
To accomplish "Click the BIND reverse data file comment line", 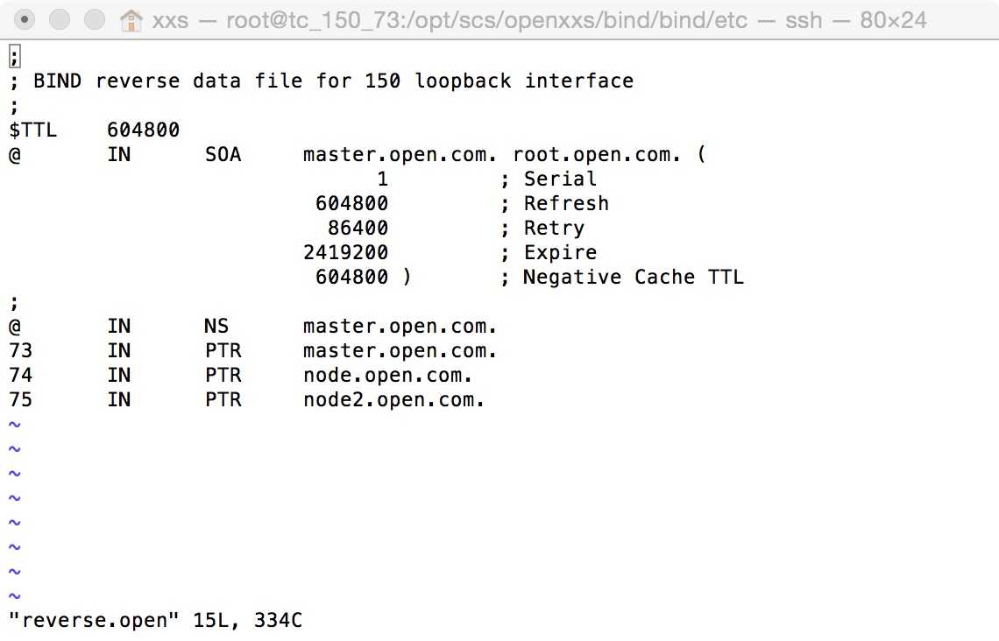I will tap(333, 81).
